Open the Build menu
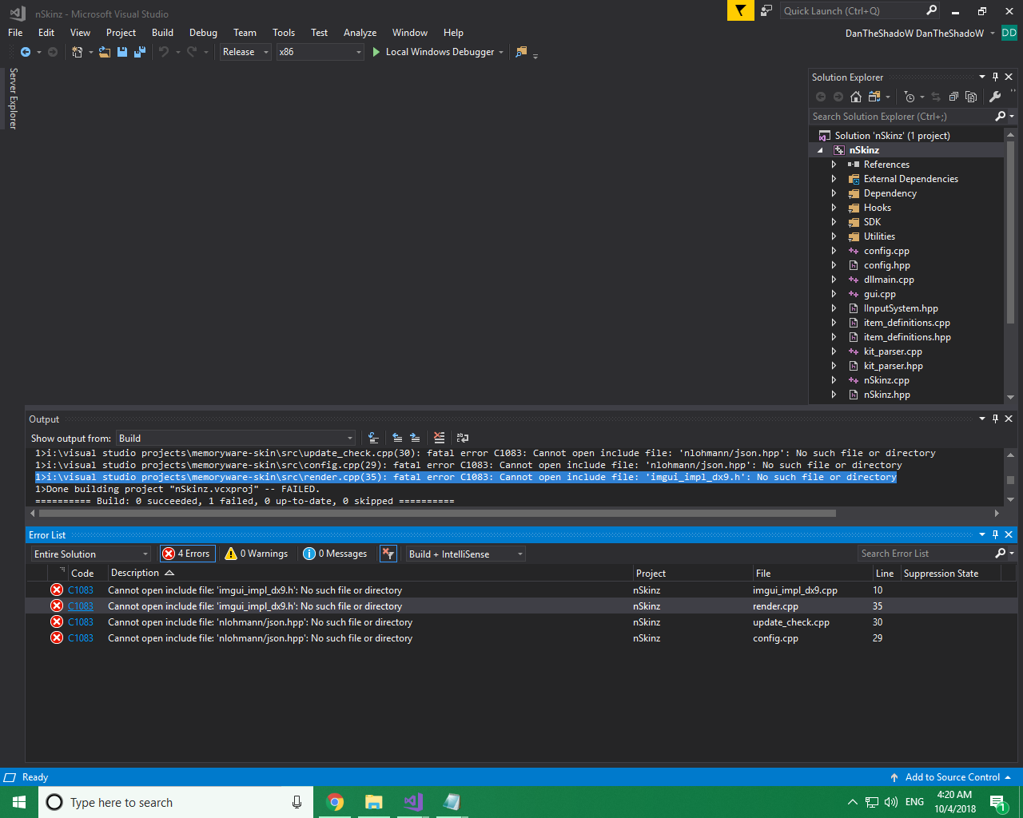The height and width of the screenshot is (818, 1023). coord(162,33)
